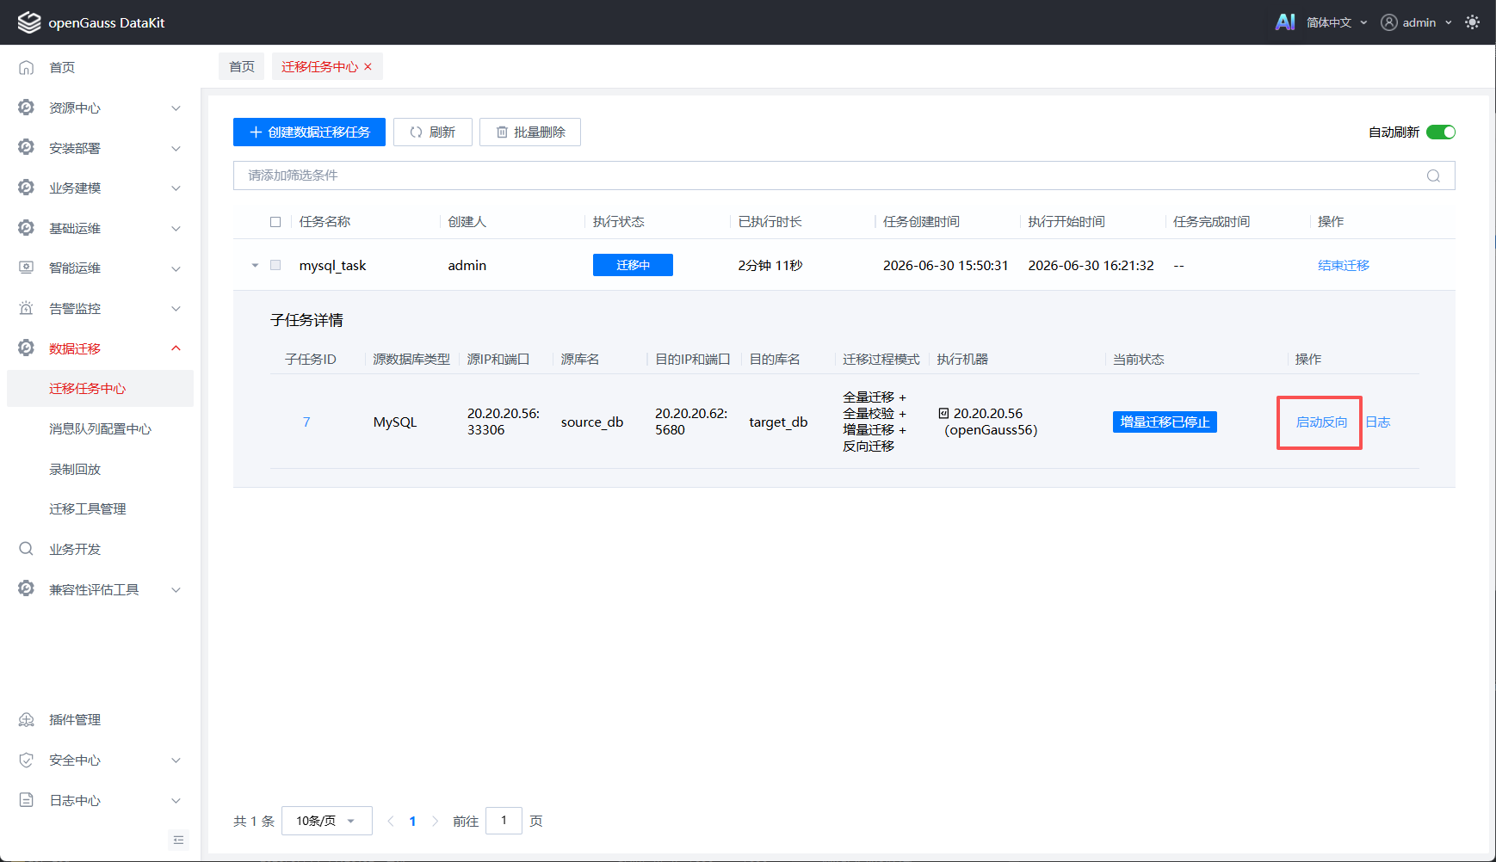This screenshot has height=862, width=1496.
Task: Click the 安全中心 shield icon
Action: [27, 760]
